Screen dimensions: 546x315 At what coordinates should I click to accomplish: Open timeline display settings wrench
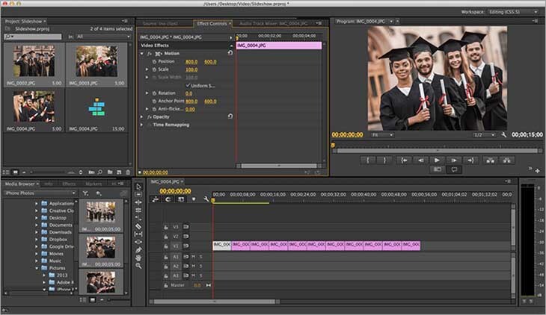(x=206, y=199)
